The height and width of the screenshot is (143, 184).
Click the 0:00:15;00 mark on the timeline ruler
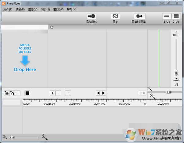[49, 104]
